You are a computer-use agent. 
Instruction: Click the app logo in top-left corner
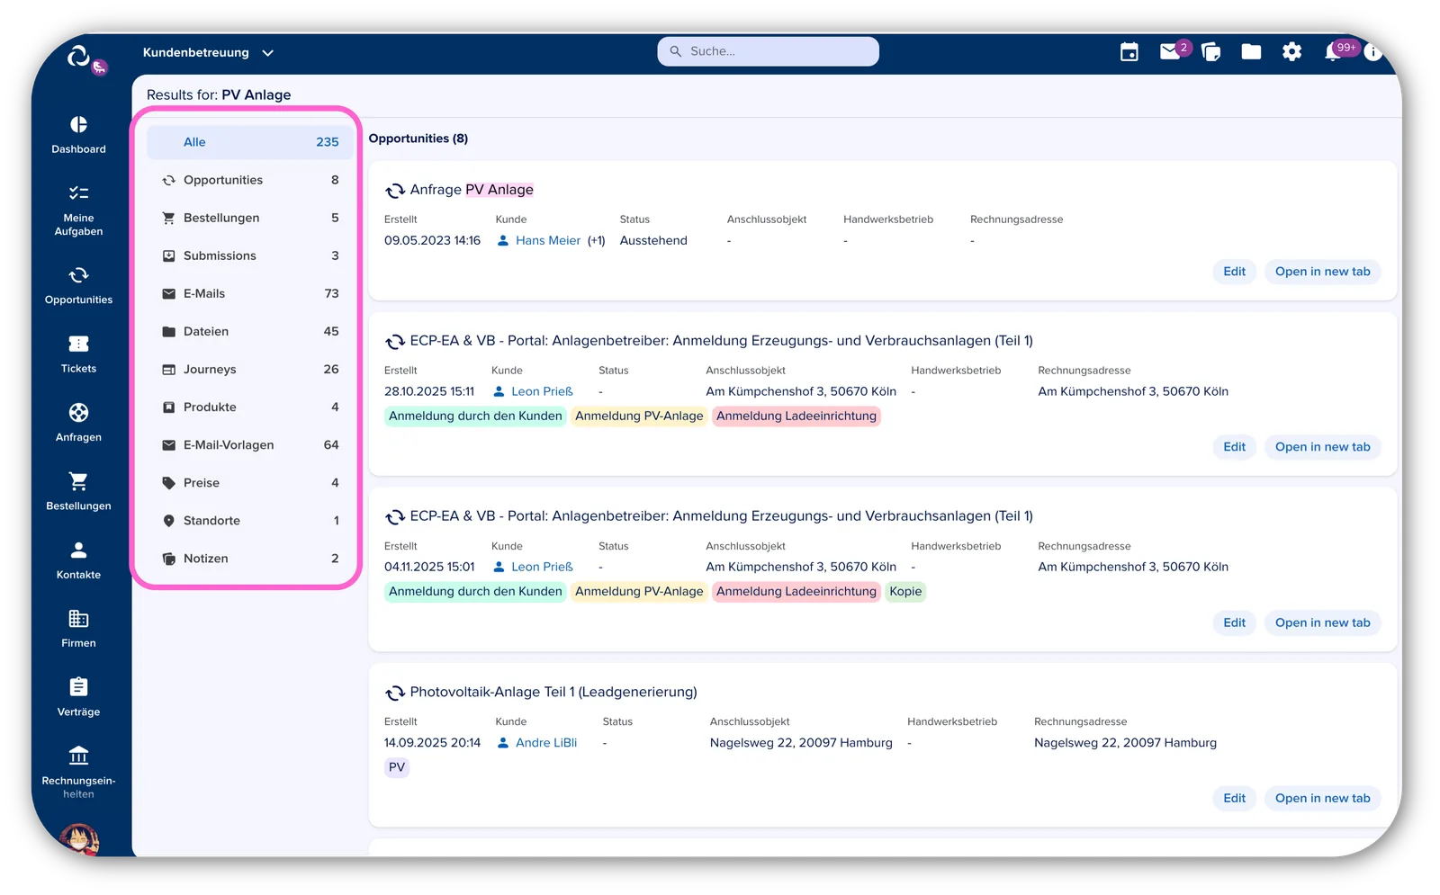79,56
